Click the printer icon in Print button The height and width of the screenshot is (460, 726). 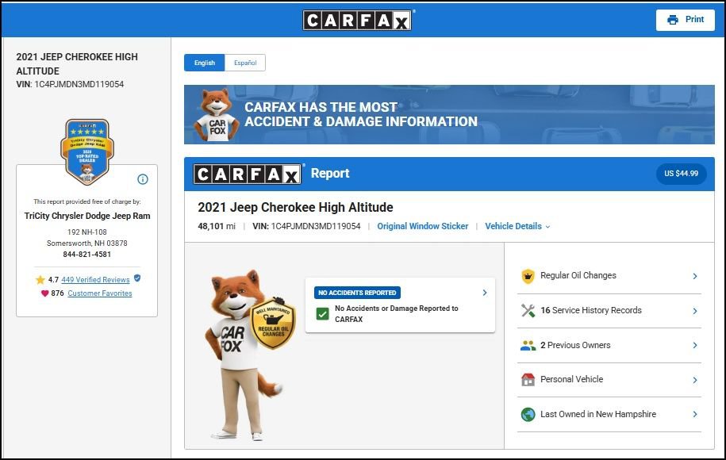672,20
